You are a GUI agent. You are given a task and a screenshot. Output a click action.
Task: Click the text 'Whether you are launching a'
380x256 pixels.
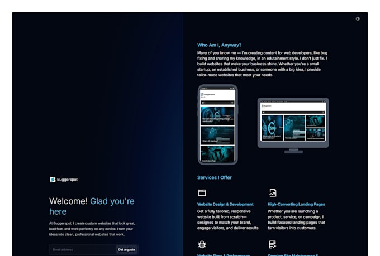point(293,211)
